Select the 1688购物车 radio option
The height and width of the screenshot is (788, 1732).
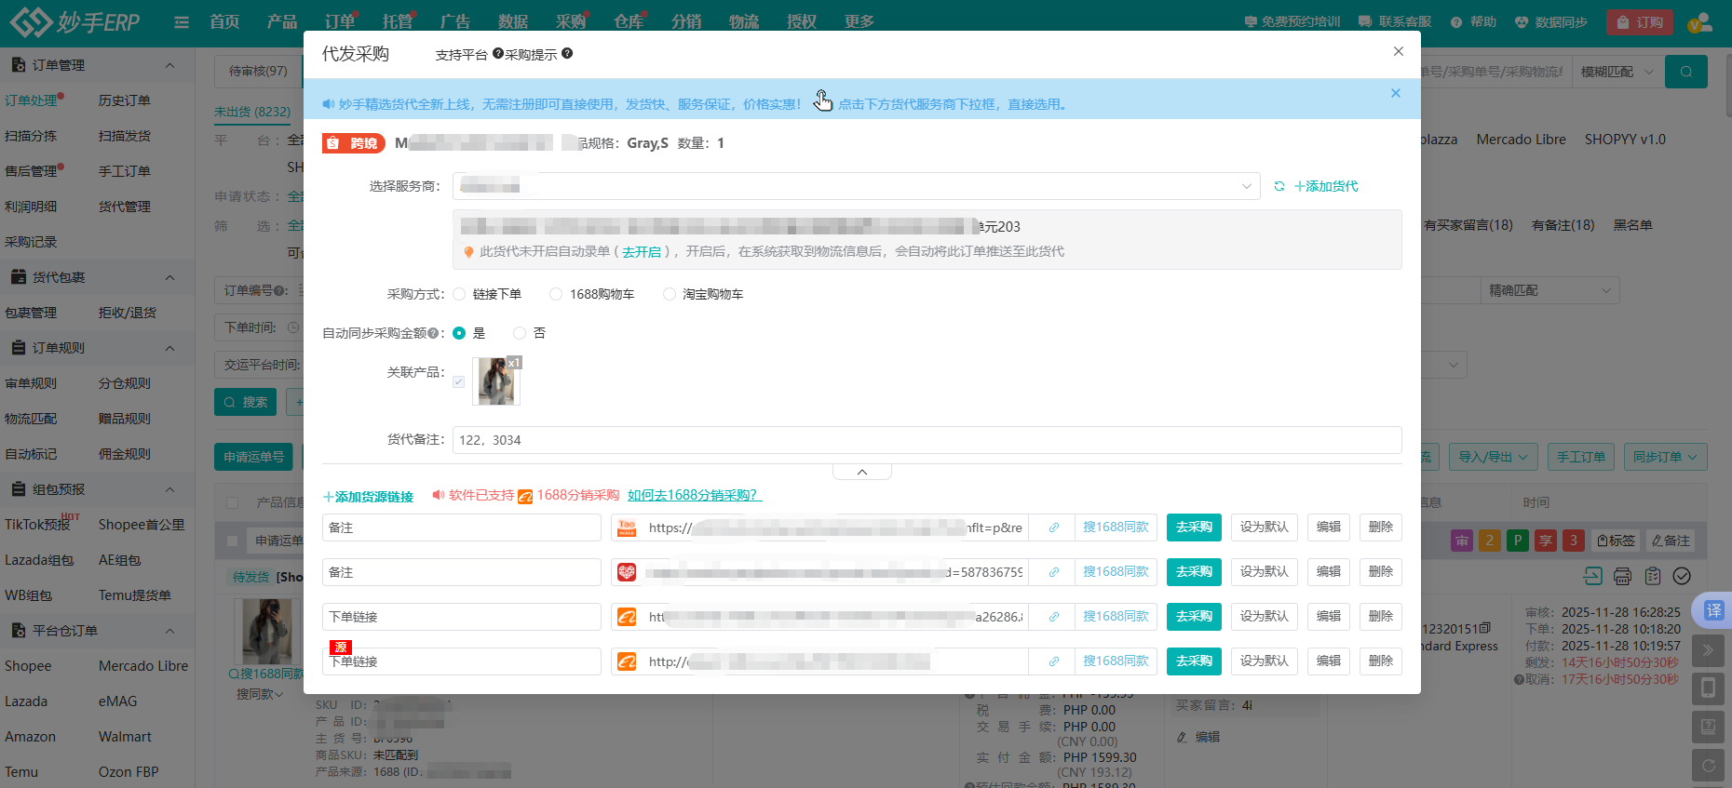[556, 295]
